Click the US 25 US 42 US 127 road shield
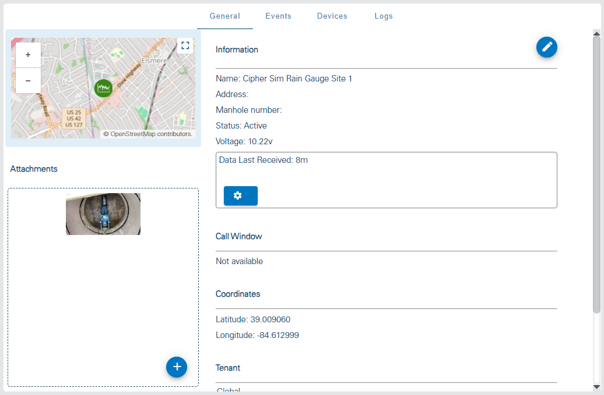Image resolution: width=604 pixels, height=395 pixels. click(74, 118)
